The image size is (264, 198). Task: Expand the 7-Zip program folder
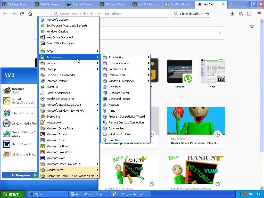tap(69, 51)
